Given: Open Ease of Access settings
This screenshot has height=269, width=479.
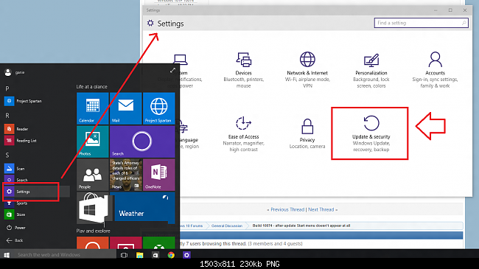Looking at the screenshot, I should 243,134.
